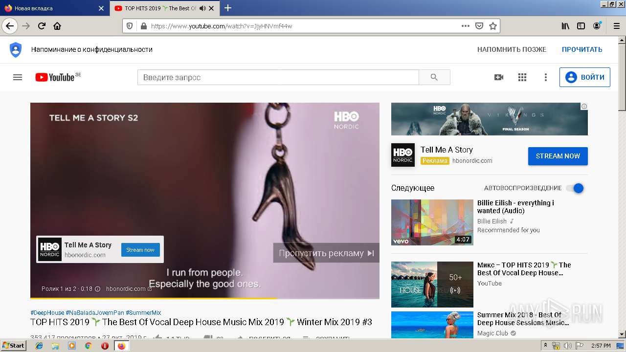The height and width of the screenshot is (352, 626).
Task: Open the hbonordic.com link in video overlay
Action: click(129, 289)
